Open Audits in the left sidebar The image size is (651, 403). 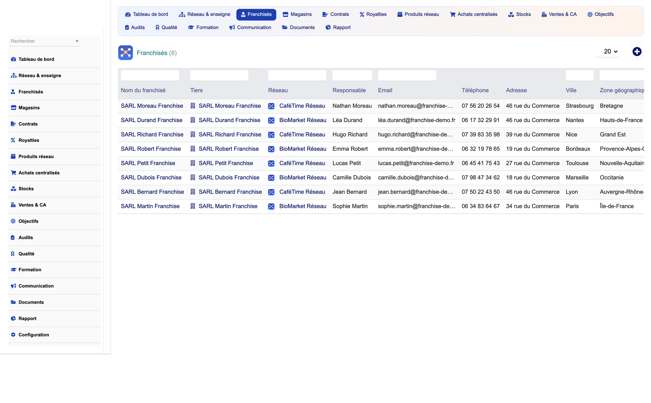coord(55,237)
